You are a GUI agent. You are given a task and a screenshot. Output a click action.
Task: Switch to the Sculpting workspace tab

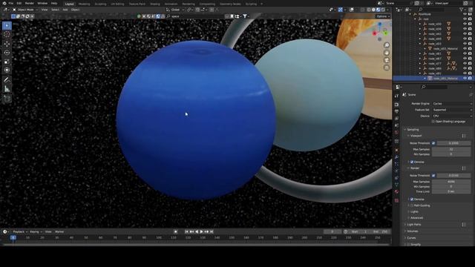[100, 4]
